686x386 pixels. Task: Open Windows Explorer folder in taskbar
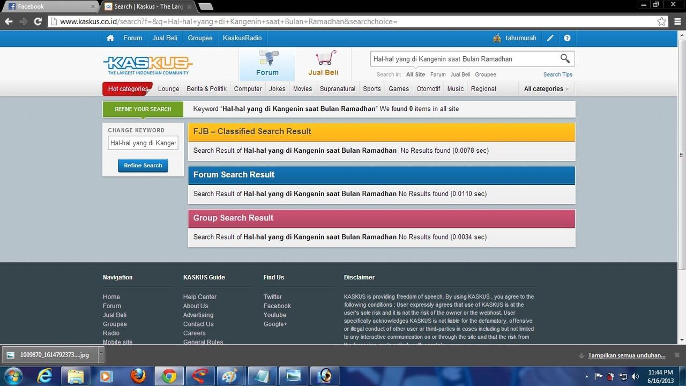coord(76,376)
